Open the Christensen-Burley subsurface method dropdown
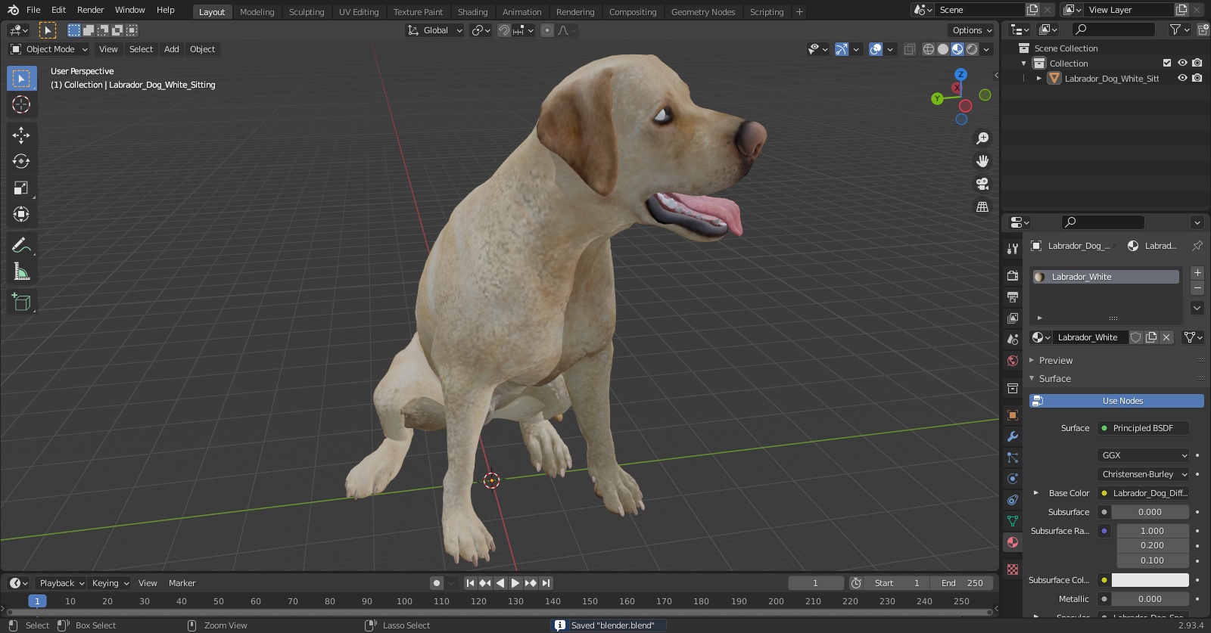This screenshot has width=1211, height=633. point(1143,474)
